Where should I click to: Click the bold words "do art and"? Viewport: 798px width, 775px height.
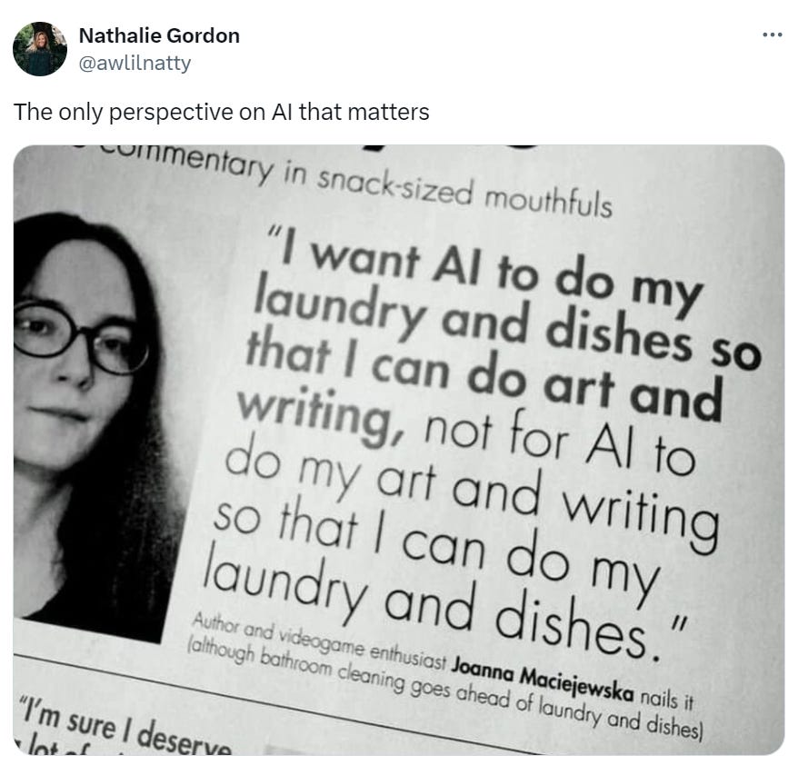point(594,389)
